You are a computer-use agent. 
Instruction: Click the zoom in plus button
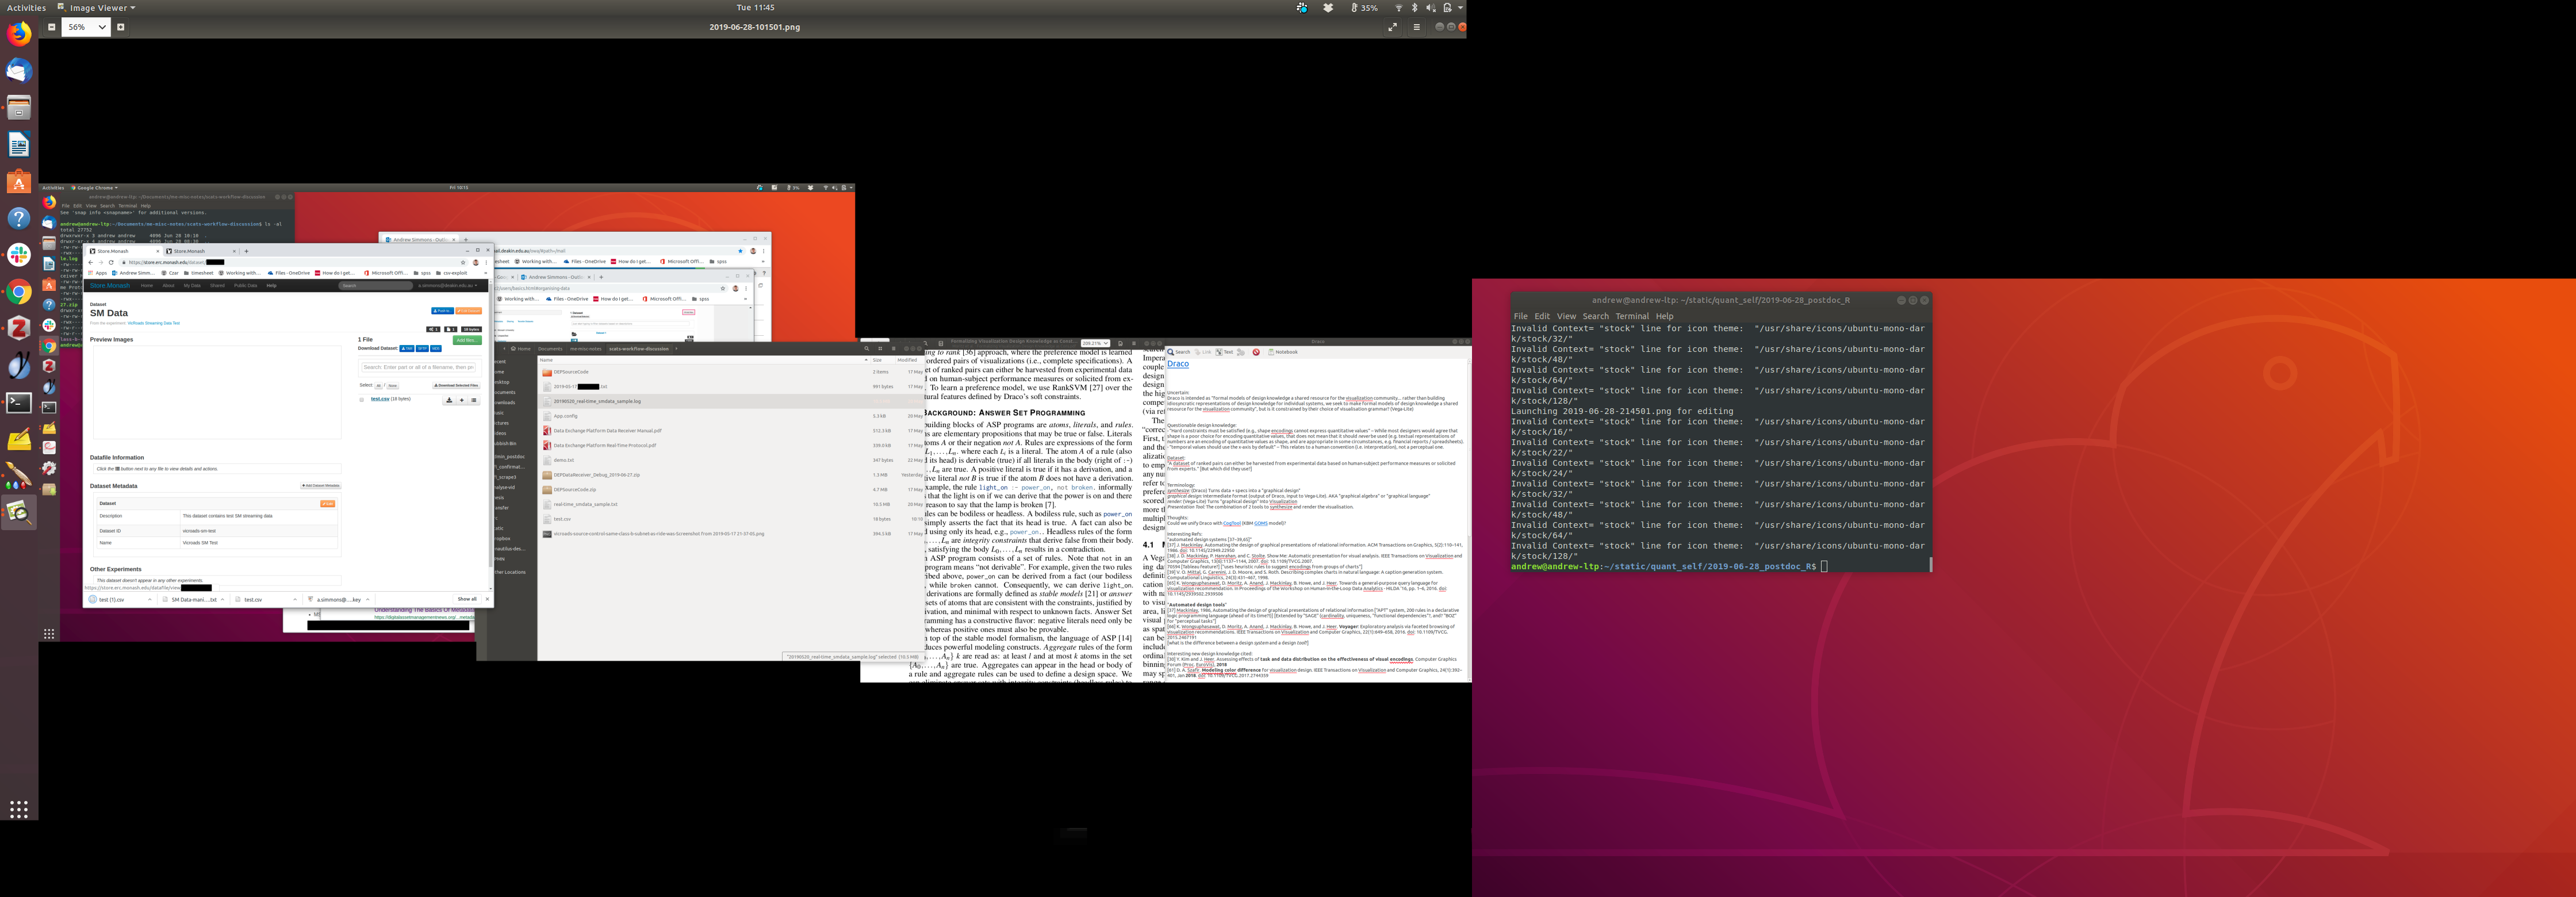point(121,27)
